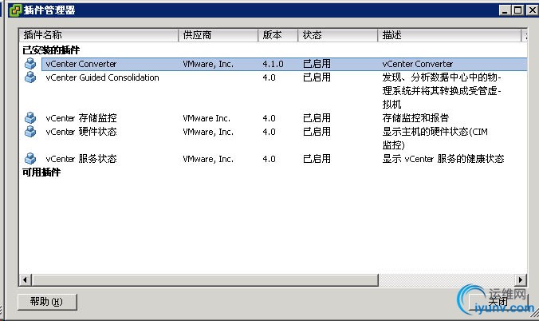The image size is (539, 321).
Task: Click the 已启用 status of vCenter Converter
Action: tap(317, 64)
